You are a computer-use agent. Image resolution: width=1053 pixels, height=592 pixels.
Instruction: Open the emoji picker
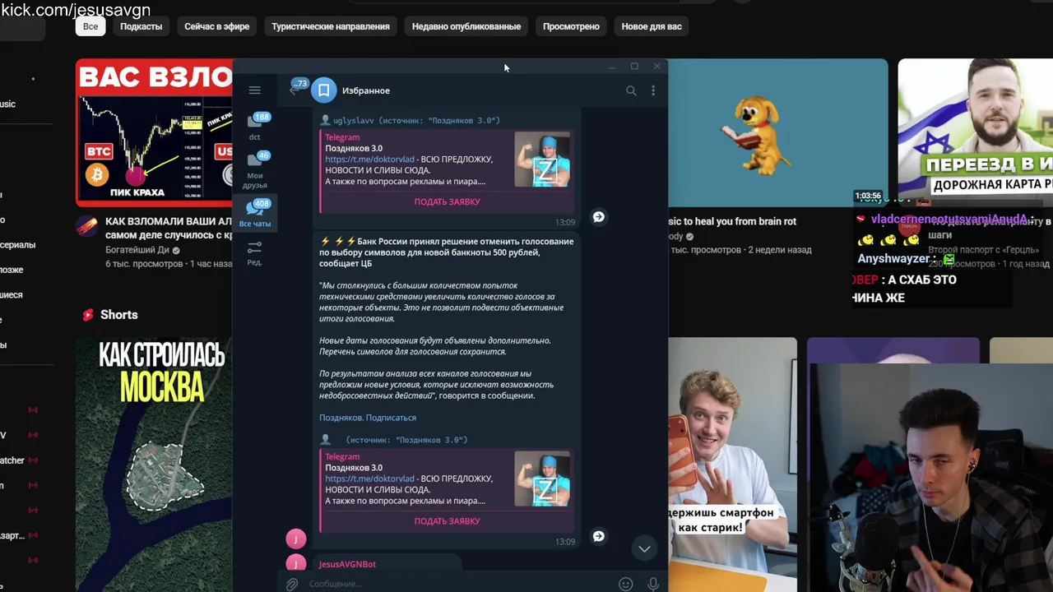[x=626, y=584]
